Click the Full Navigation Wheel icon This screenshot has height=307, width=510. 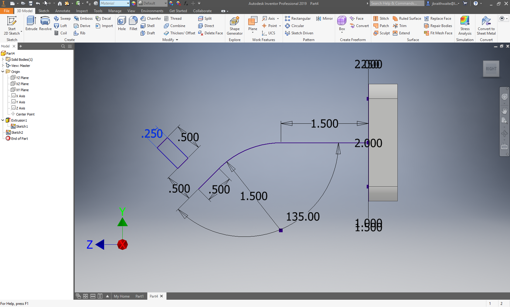(505, 97)
